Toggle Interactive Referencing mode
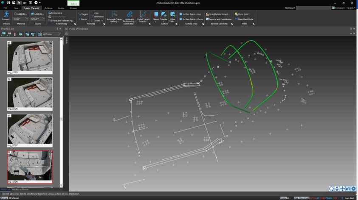This screenshot has width=358, height=200. [x=61, y=20]
